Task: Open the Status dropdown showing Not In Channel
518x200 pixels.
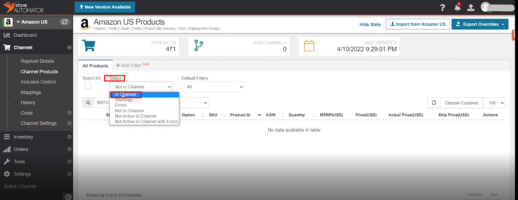Action: (141, 87)
